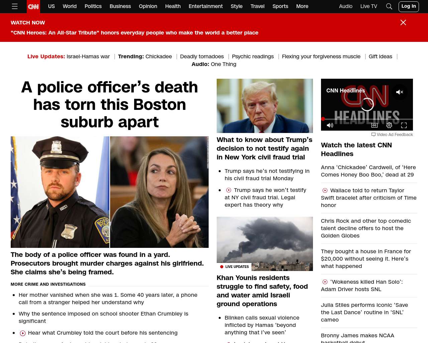Open Trump not testifying Monday story

(267, 175)
